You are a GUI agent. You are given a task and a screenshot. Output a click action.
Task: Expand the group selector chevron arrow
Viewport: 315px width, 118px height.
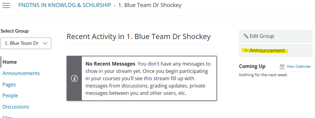(46, 43)
